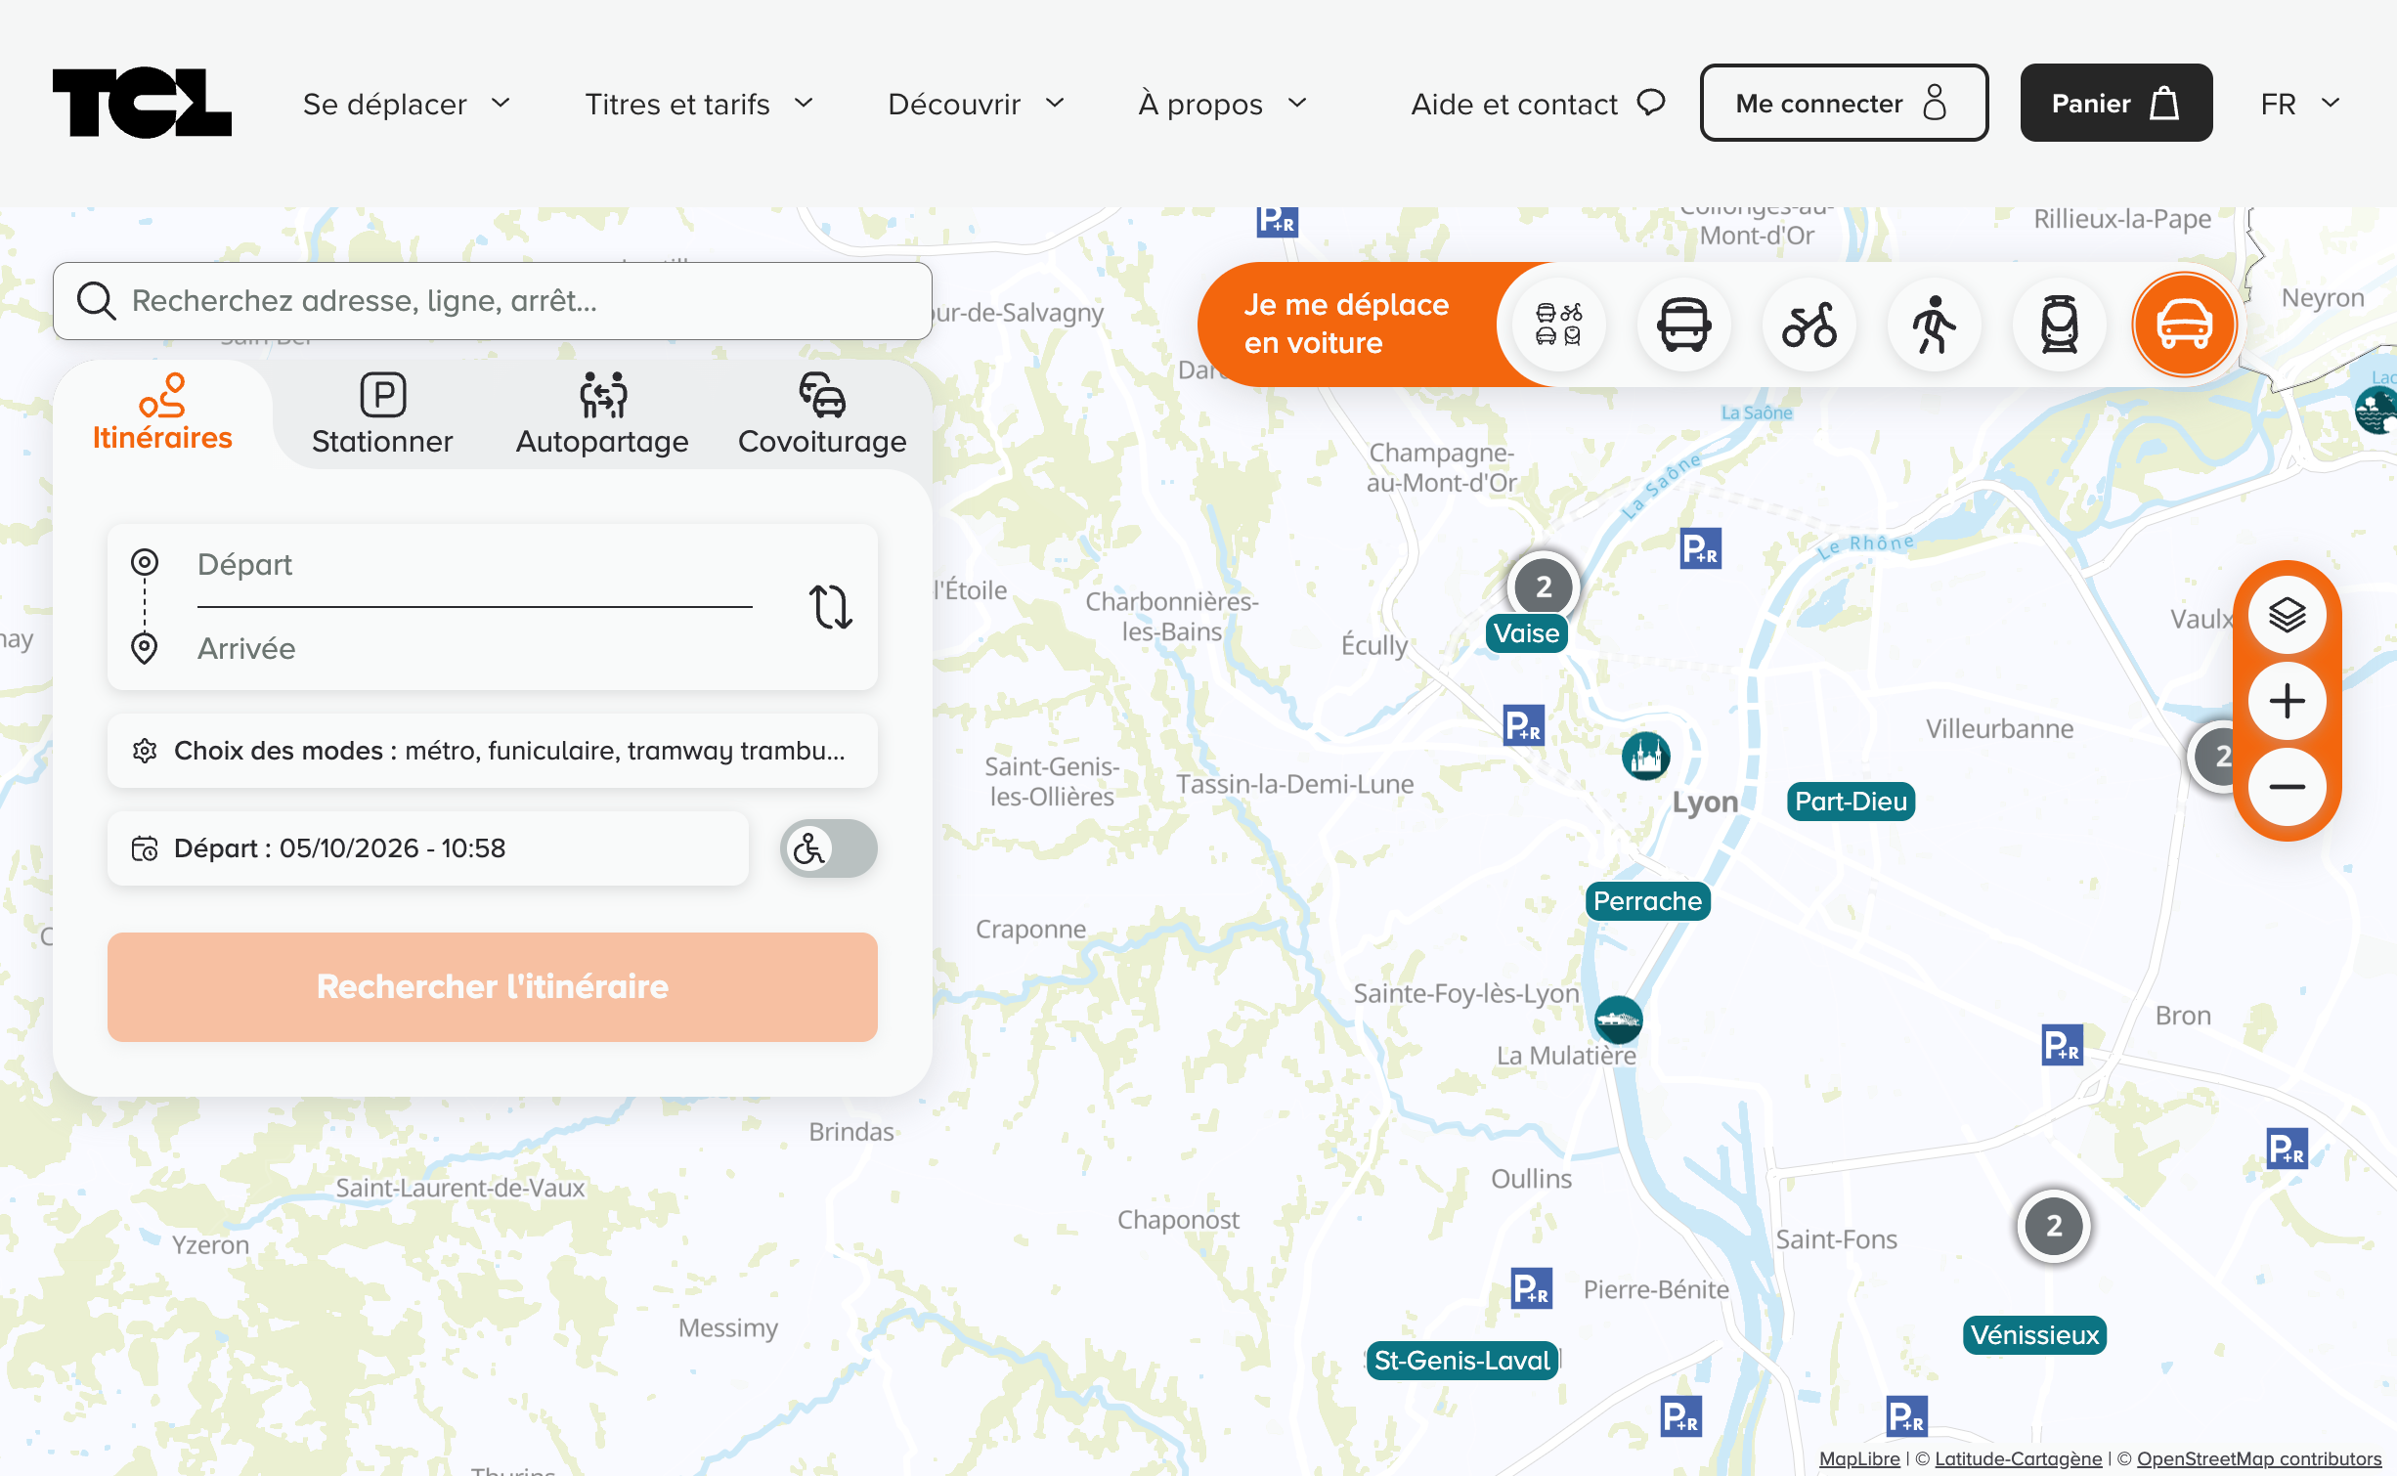Screen dimensions: 2397x1476
Task: Click Rechercher l'itinéraire button
Action: tap(492, 986)
